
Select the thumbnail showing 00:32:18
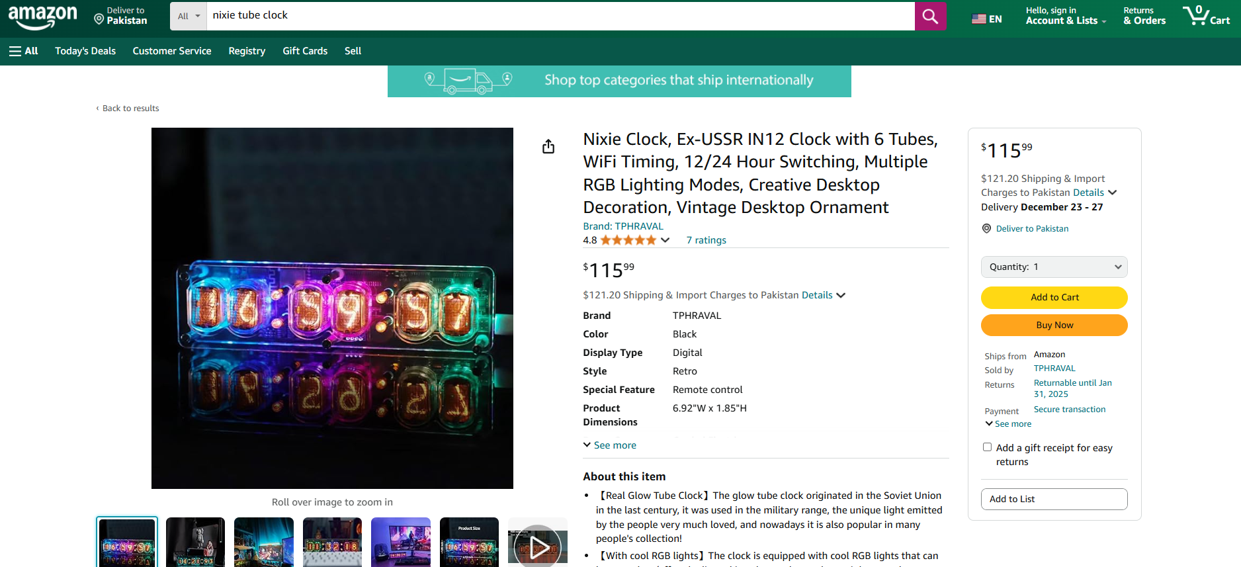pyautogui.click(x=332, y=543)
